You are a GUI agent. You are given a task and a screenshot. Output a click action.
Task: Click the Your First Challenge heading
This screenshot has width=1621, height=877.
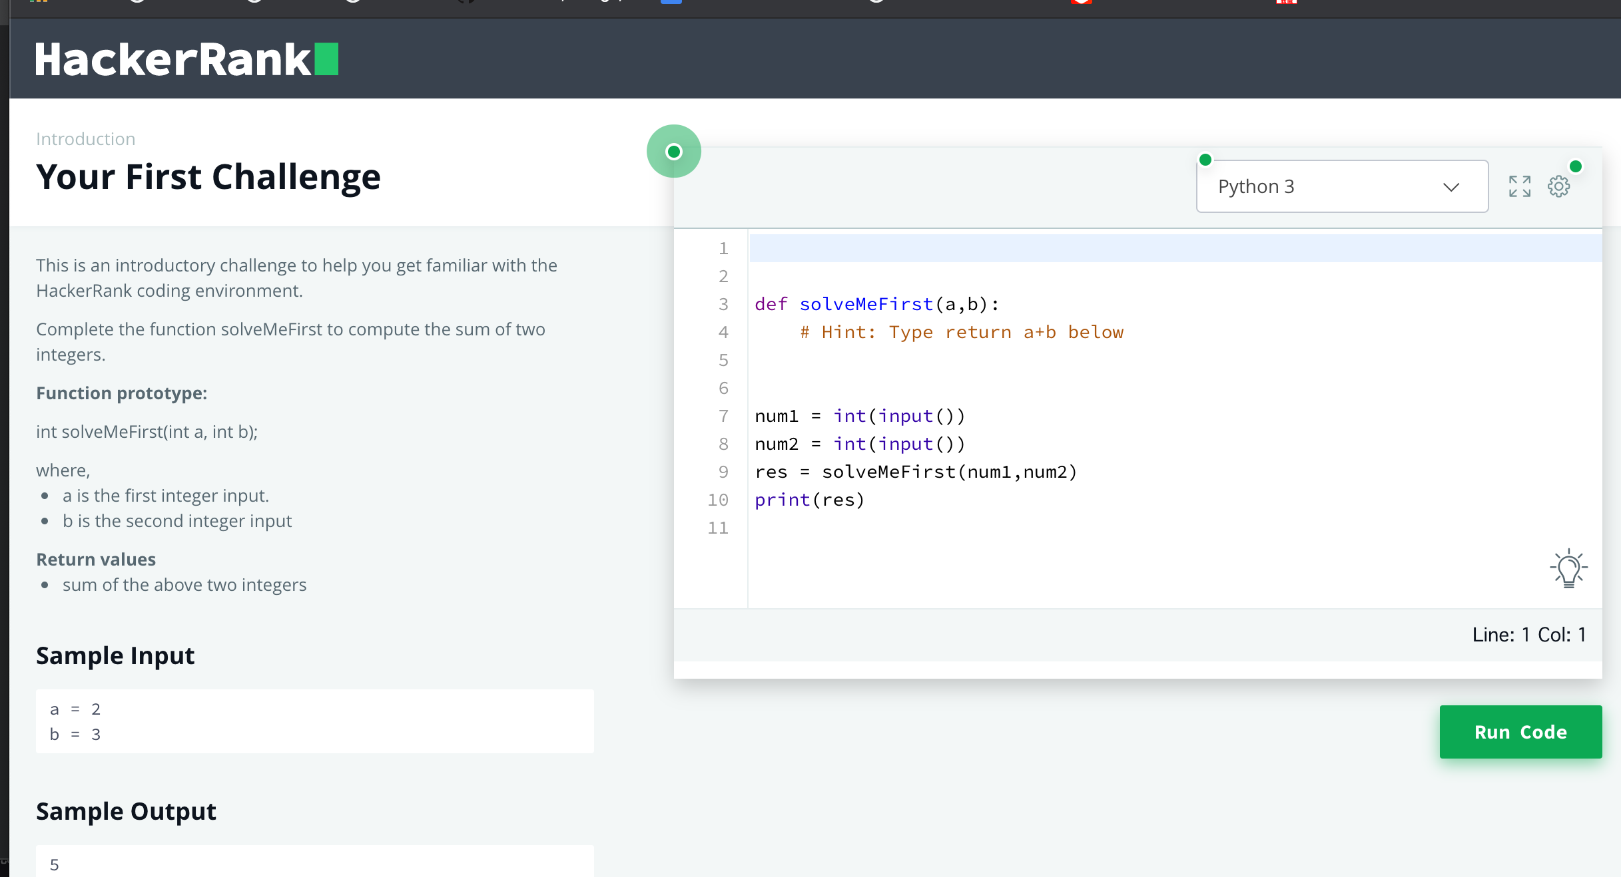coord(208,177)
